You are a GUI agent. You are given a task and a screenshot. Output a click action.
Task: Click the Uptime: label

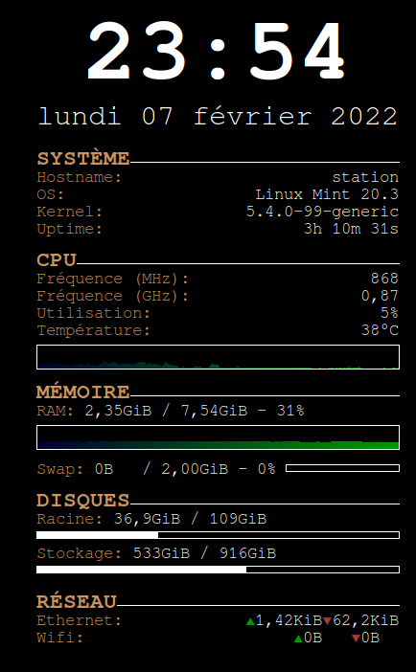(70, 230)
